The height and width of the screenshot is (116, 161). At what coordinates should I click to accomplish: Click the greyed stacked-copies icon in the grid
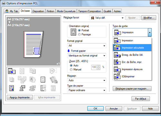pos(12,79)
